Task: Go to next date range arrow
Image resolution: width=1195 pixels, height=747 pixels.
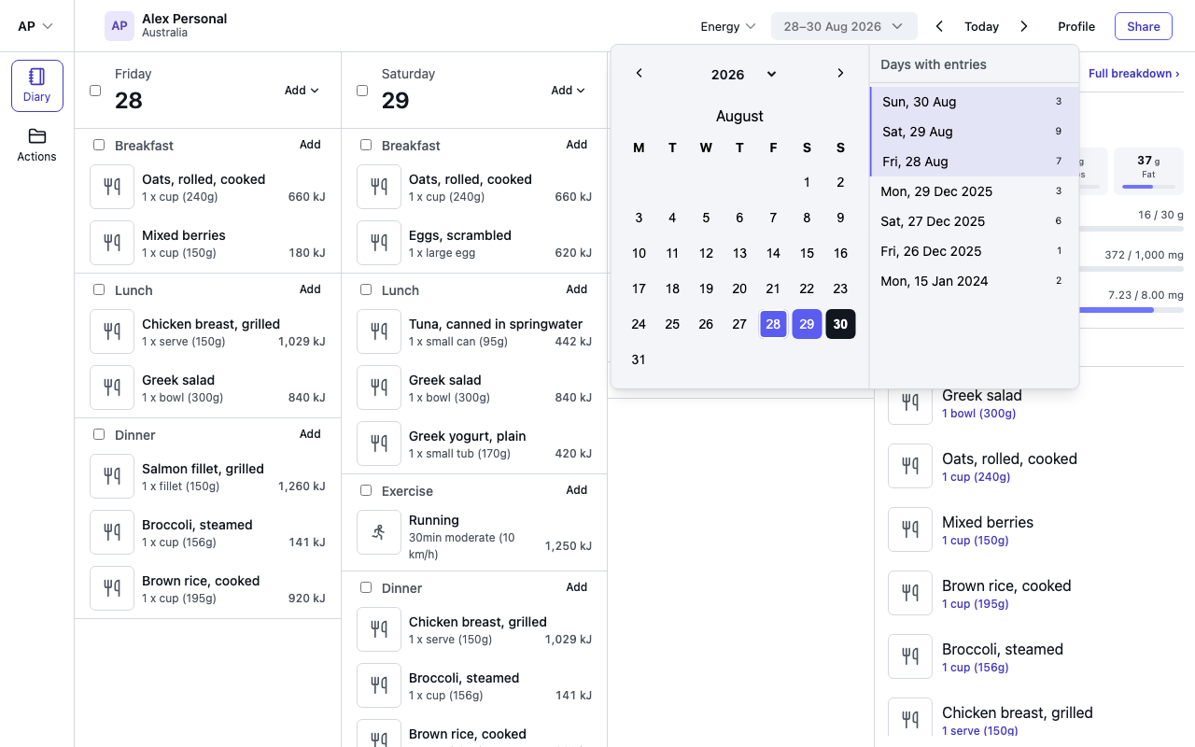Action: point(1024,26)
